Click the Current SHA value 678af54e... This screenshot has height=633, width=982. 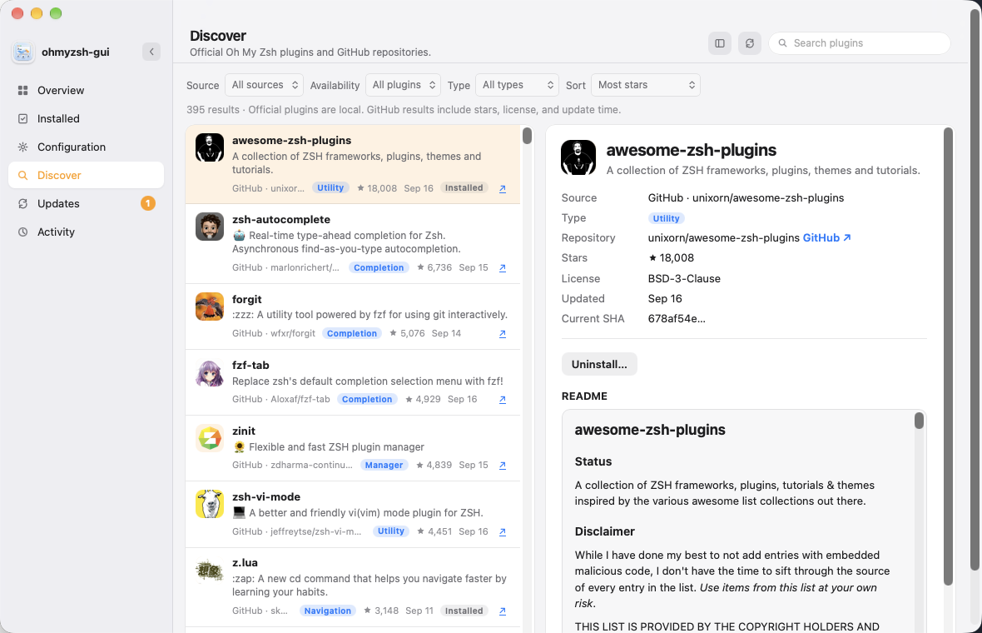[677, 318]
